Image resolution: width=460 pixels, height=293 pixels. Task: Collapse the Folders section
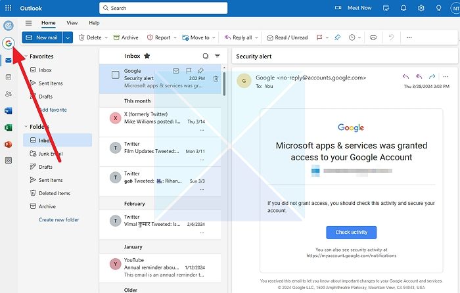click(x=26, y=126)
